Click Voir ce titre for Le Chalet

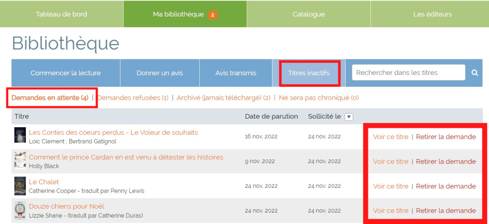391,186
